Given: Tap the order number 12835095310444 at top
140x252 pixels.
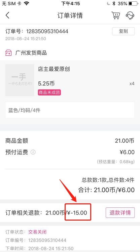Looking at the screenshot, I should [x=47, y=31].
